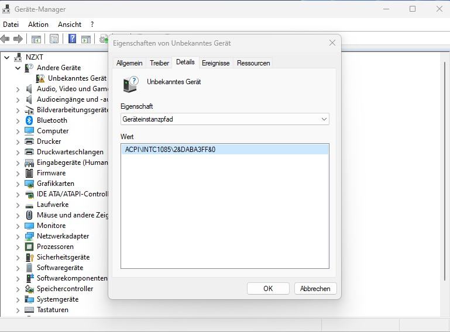
Task: Click the Andere Geräte tree label
Action: pyautogui.click(x=59, y=68)
